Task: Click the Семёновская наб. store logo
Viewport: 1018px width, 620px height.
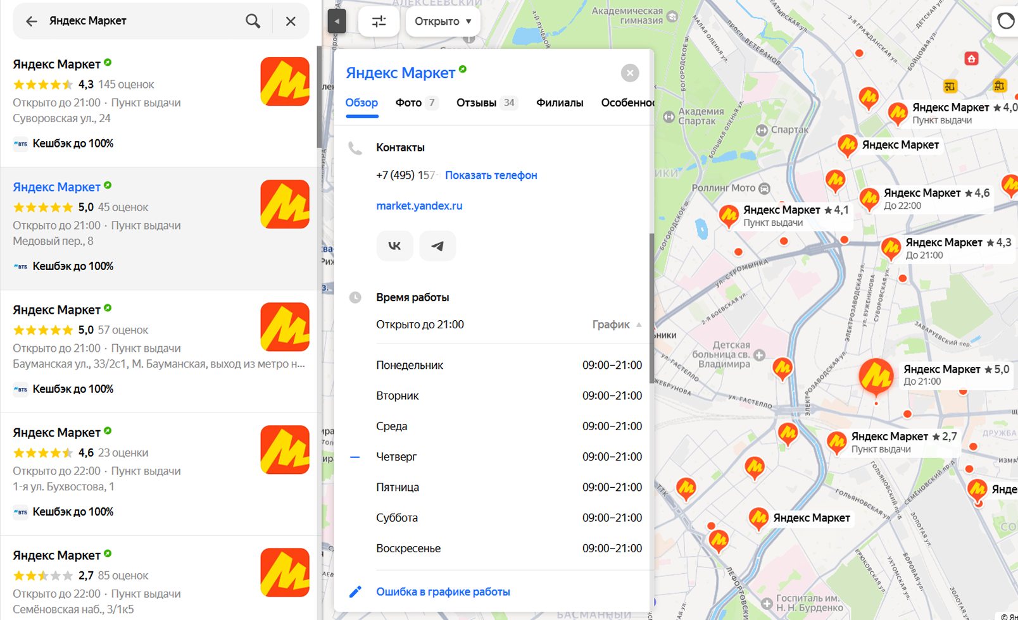Action: (285, 573)
